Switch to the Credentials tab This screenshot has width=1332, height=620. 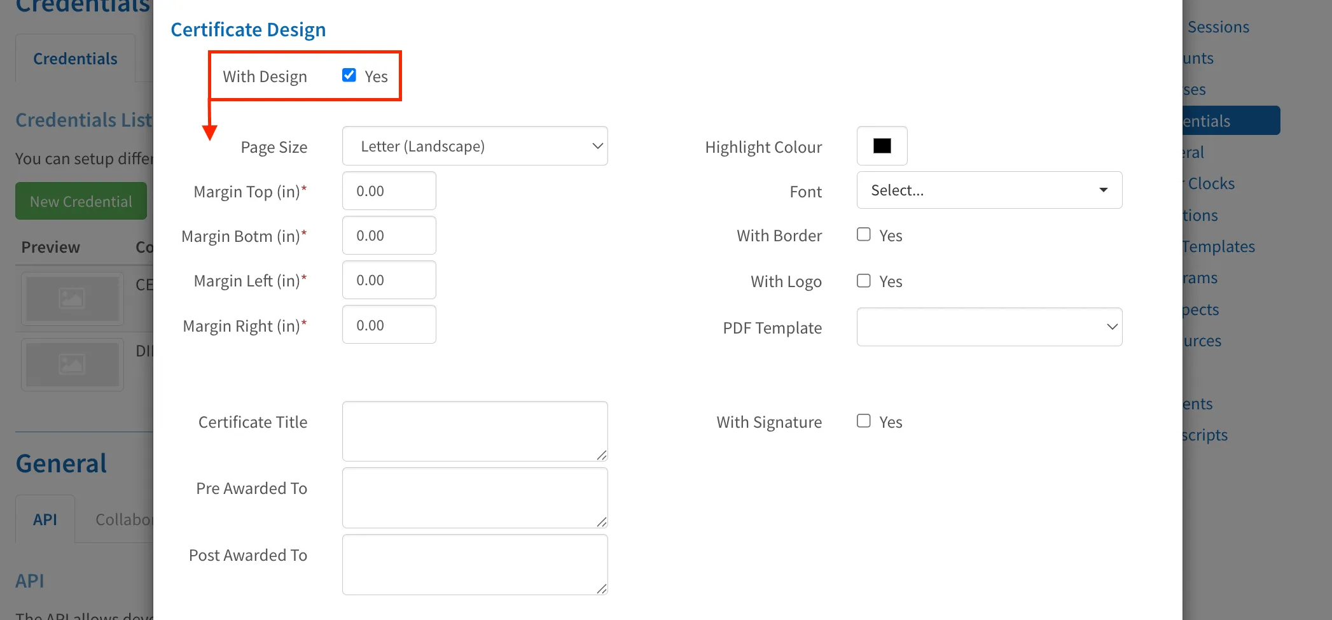[x=75, y=59]
